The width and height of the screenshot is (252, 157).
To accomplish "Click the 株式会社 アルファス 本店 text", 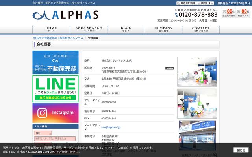I will [x=117, y=61].
